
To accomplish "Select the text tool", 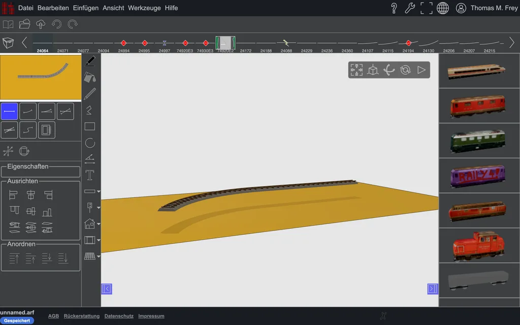I will click(x=90, y=175).
